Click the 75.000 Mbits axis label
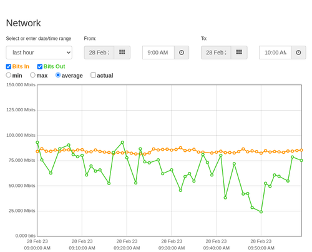312x252 pixels. (x=22, y=160)
